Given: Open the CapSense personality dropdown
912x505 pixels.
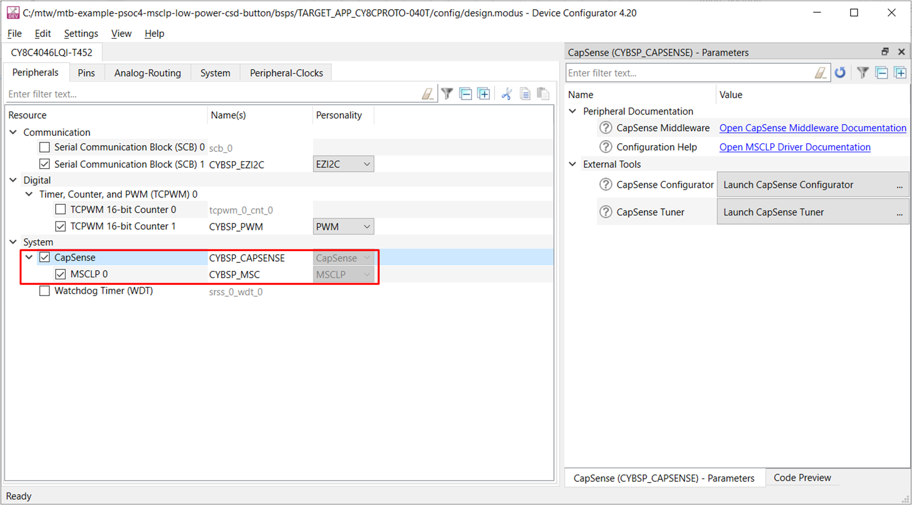Looking at the screenshot, I should (x=343, y=258).
